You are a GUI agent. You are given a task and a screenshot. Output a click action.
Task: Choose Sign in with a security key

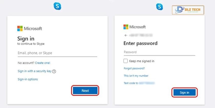click(35, 71)
